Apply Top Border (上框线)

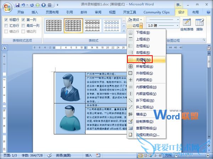point(146,39)
